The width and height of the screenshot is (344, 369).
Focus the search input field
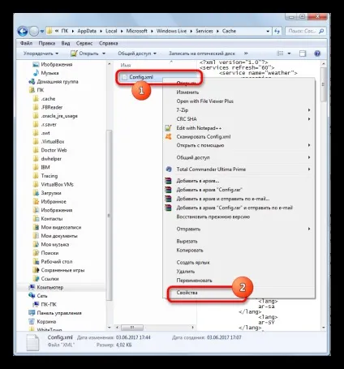click(303, 31)
